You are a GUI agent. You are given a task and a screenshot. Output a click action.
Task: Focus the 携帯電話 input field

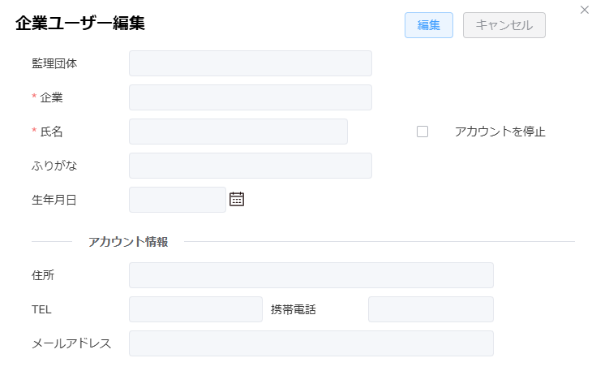point(431,309)
